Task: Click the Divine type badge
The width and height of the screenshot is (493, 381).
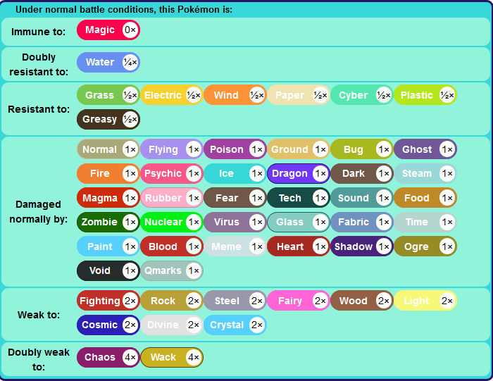Action: (172, 325)
